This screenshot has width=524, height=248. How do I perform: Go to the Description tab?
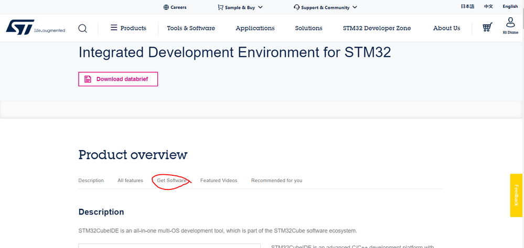(91, 181)
